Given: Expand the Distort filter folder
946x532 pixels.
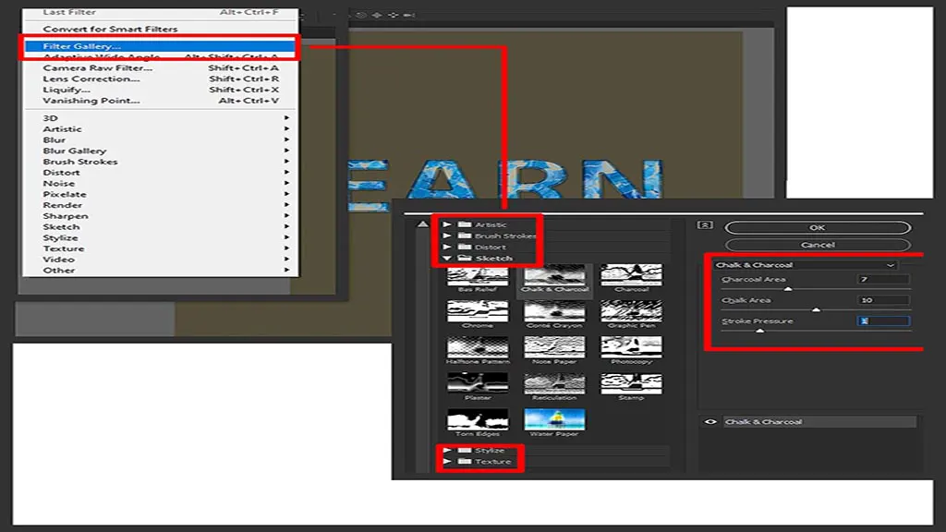Looking at the screenshot, I should [447, 247].
